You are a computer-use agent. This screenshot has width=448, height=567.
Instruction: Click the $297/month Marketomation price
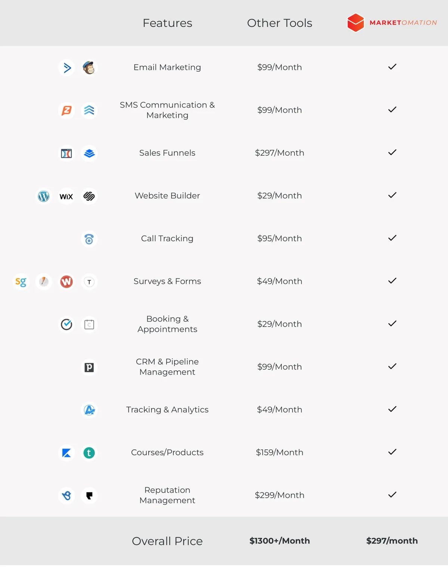392,541
